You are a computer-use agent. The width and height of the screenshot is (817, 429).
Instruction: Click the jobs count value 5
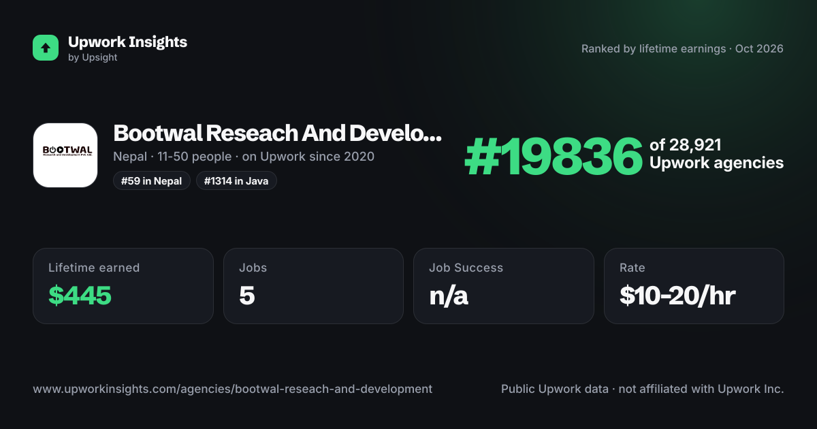point(246,296)
